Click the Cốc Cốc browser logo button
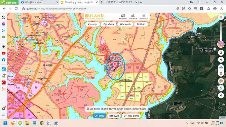Image resolution: width=226 pixels, height=127 pixels. point(9,2)
